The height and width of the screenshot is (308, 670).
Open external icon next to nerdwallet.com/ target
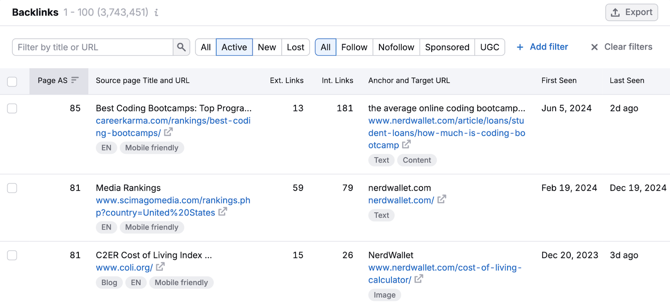tap(442, 199)
